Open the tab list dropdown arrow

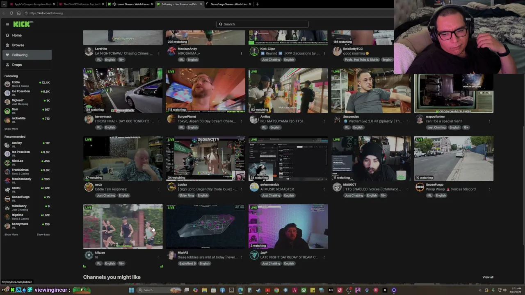4,4
